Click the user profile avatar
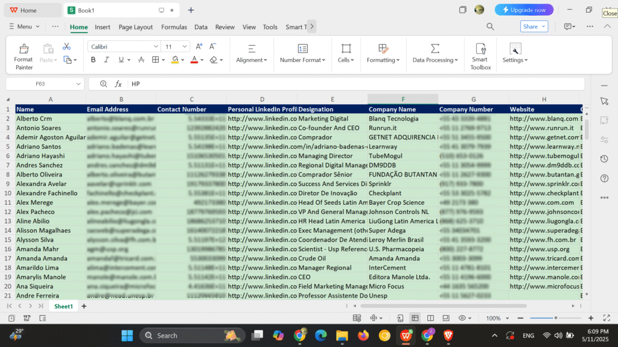Viewport: 618px width, 347px height. [x=479, y=10]
